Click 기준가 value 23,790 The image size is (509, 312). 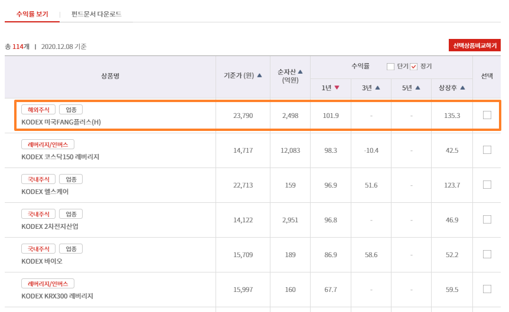pyautogui.click(x=243, y=116)
